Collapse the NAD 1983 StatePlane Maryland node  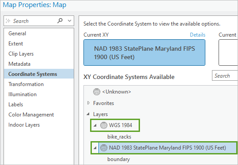(x=95, y=148)
